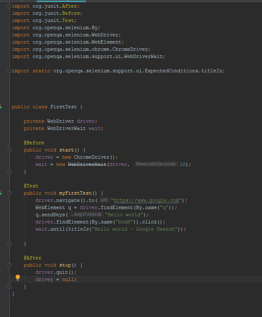Collapse the stop() method fold marker

9,265
